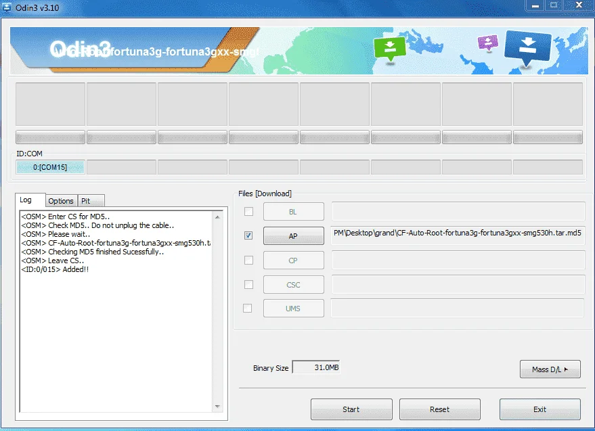Click log line 'Please wait..'
595x431 pixels.
(x=56, y=234)
